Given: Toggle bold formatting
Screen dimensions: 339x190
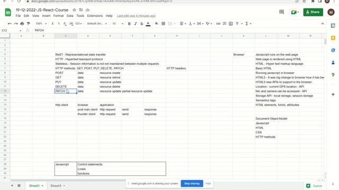Looking at the screenshot, I should tap(129, 24).
